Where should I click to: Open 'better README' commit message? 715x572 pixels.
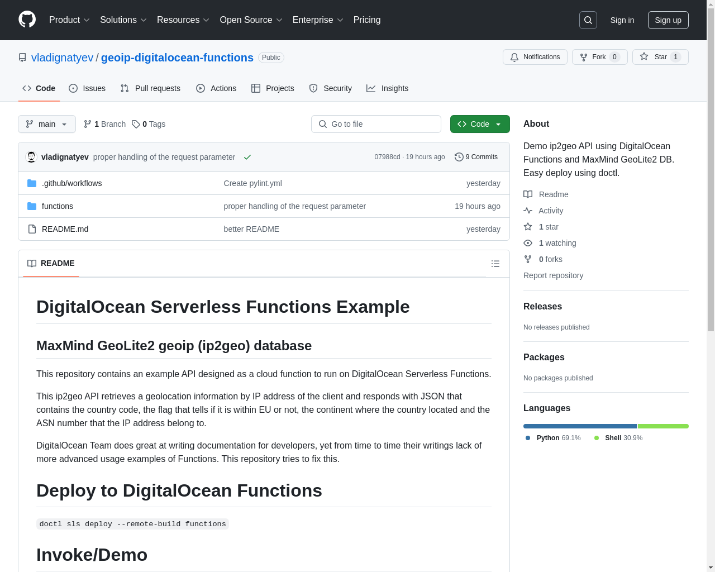(x=251, y=229)
